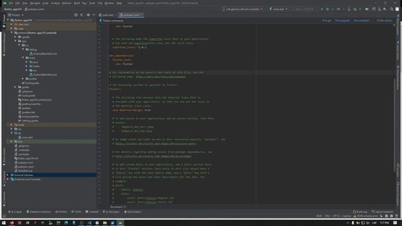The image size is (402, 226).
Task: Click the inspections checkmark indicator in the editor
Action: 394,25
